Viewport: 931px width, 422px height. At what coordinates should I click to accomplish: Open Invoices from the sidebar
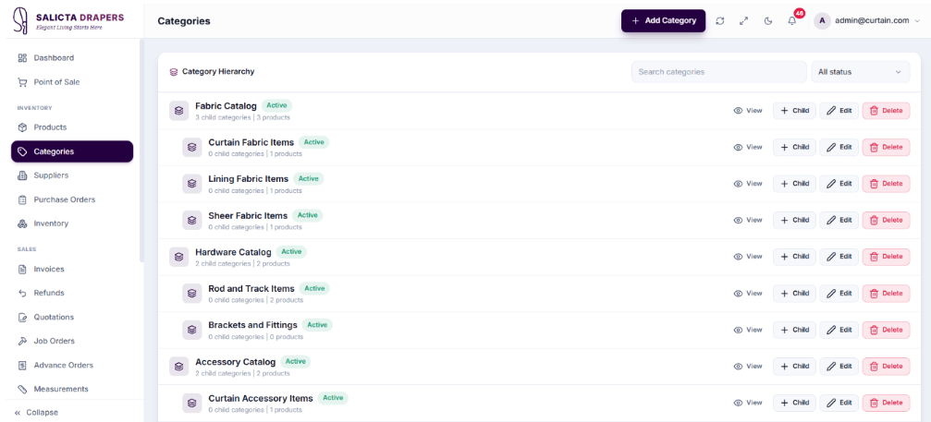72,269
